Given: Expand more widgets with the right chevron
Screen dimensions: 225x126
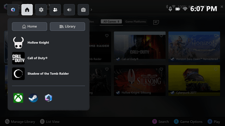Looking at the screenshot, I should (x=91, y=10).
